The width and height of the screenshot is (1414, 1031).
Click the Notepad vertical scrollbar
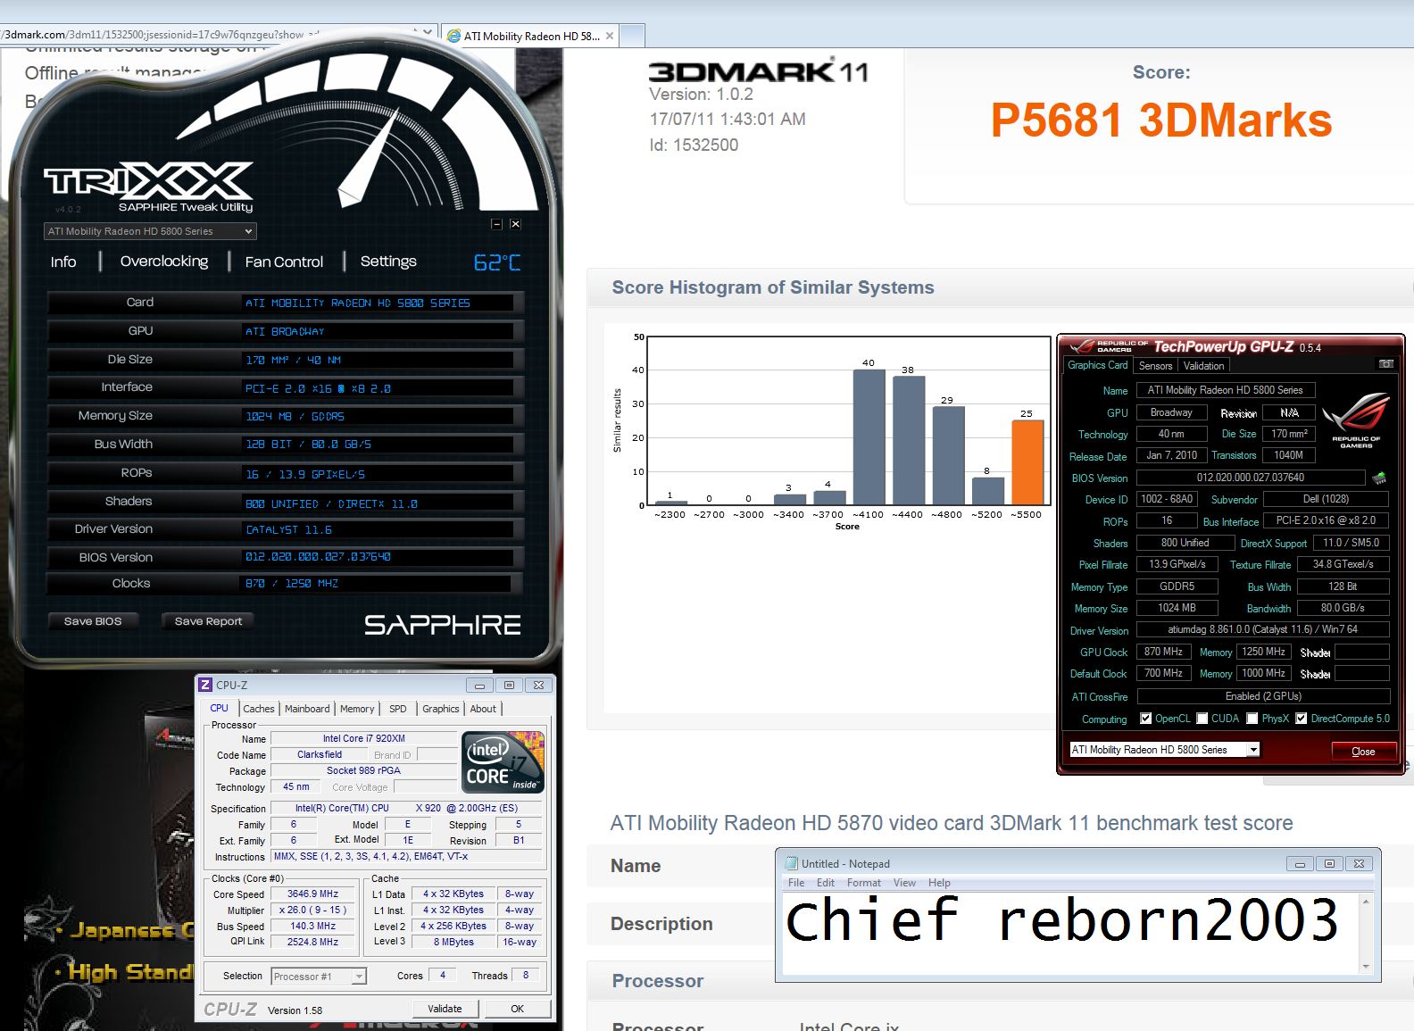1366,934
